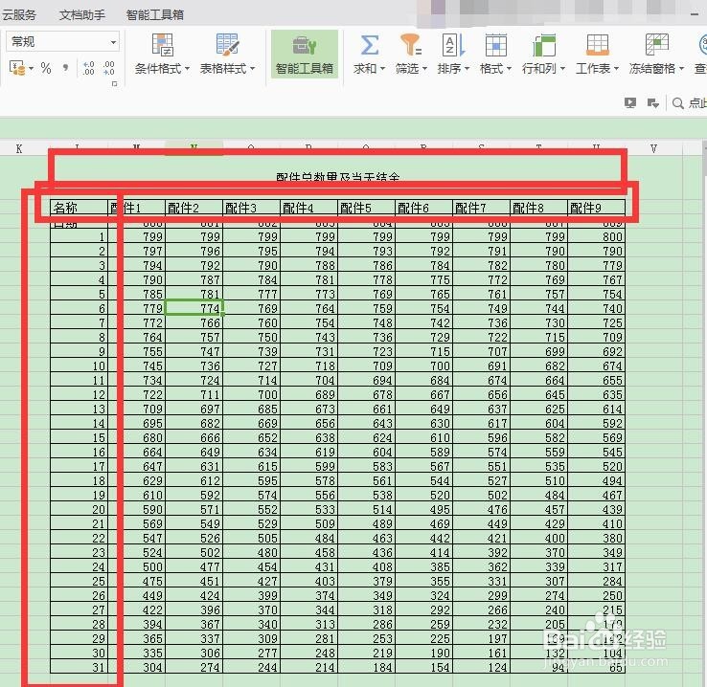Select the 配件9 header cell

pyautogui.click(x=596, y=208)
